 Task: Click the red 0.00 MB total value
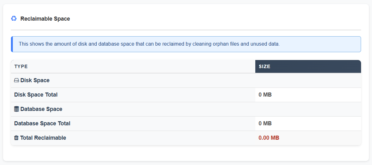[269, 138]
